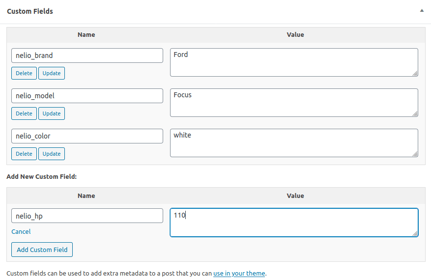The width and height of the screenshot is (431, 280).
Task: Update the nelio_color custom field
Action: click(x=52, y=154)
